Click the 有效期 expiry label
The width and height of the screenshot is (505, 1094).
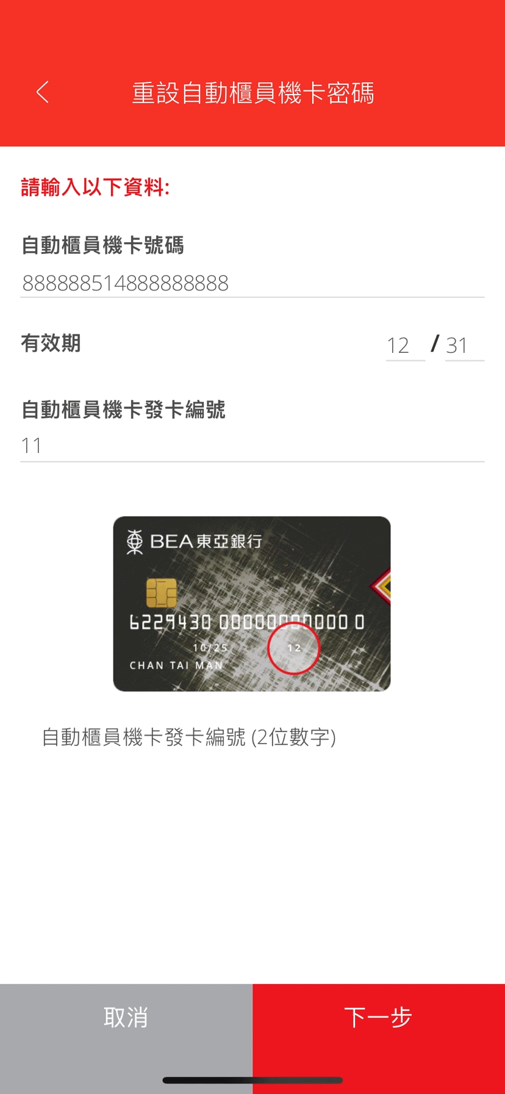click(x=51, y=342)
